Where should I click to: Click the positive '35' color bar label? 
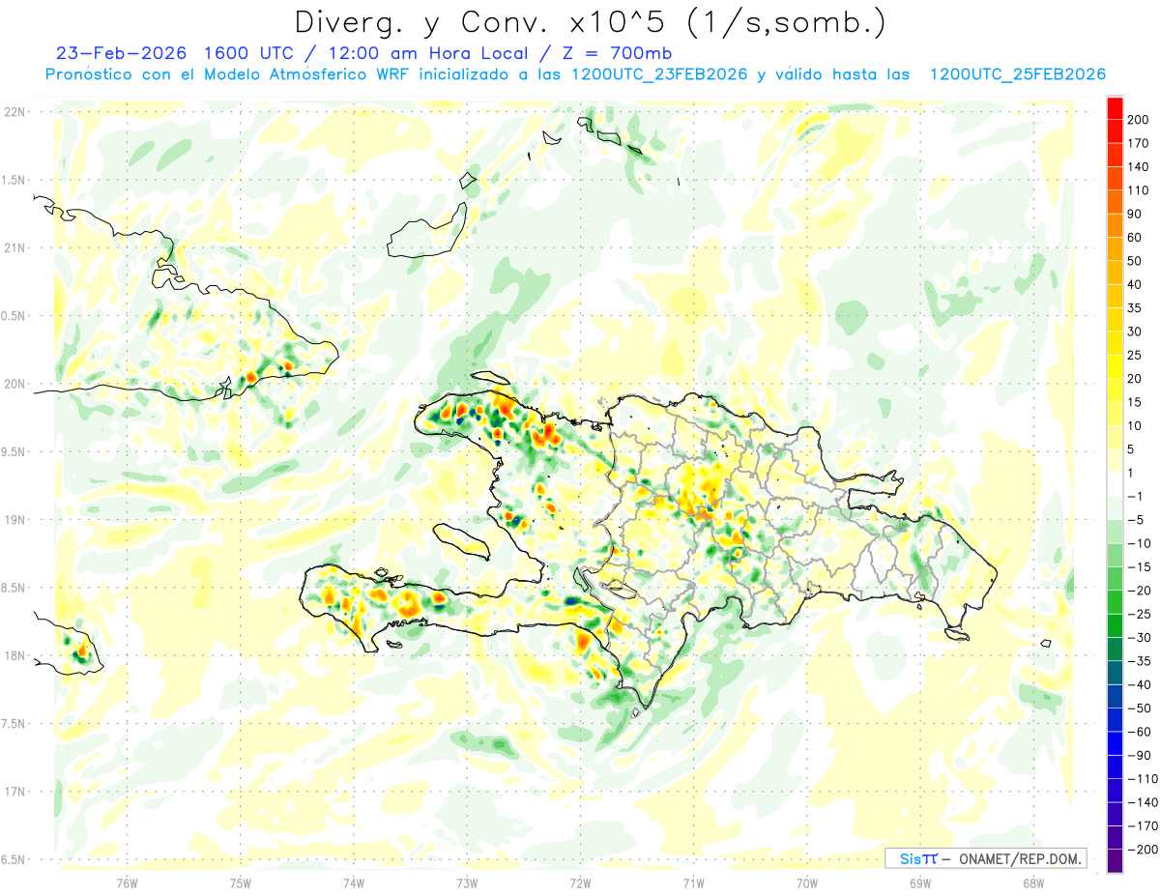(1136, 307)
